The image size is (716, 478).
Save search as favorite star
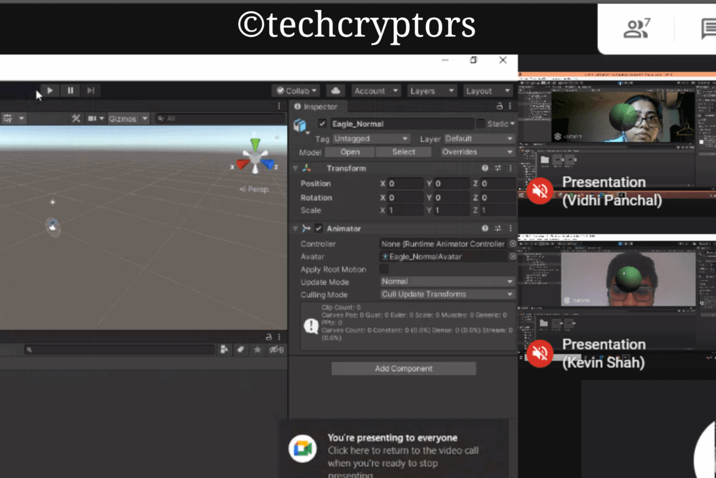(257, 350)
